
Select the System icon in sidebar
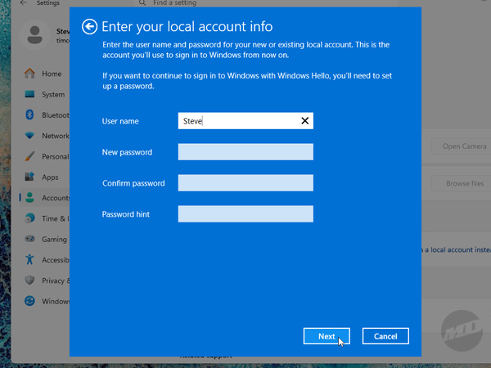(x=30, y=94)
